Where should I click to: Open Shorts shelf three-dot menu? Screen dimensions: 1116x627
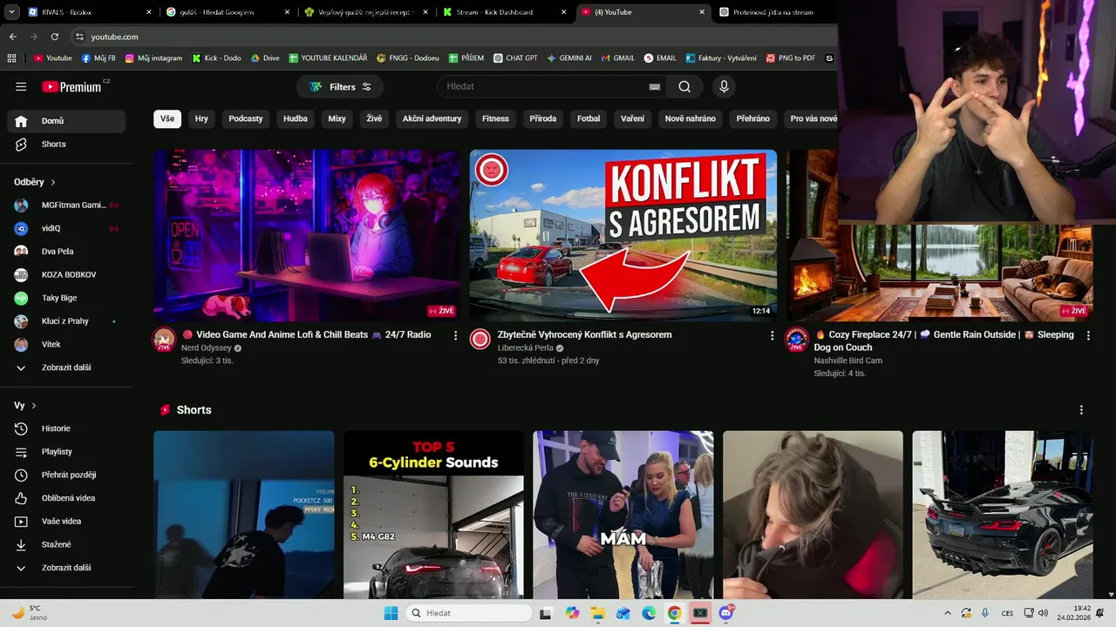[x=1081, y=410]
